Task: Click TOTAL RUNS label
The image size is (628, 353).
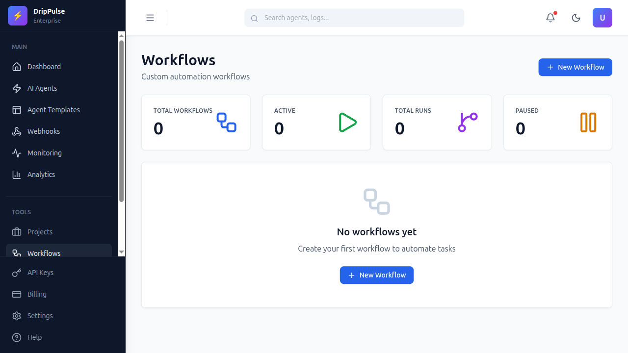Action: click(413, 111)
